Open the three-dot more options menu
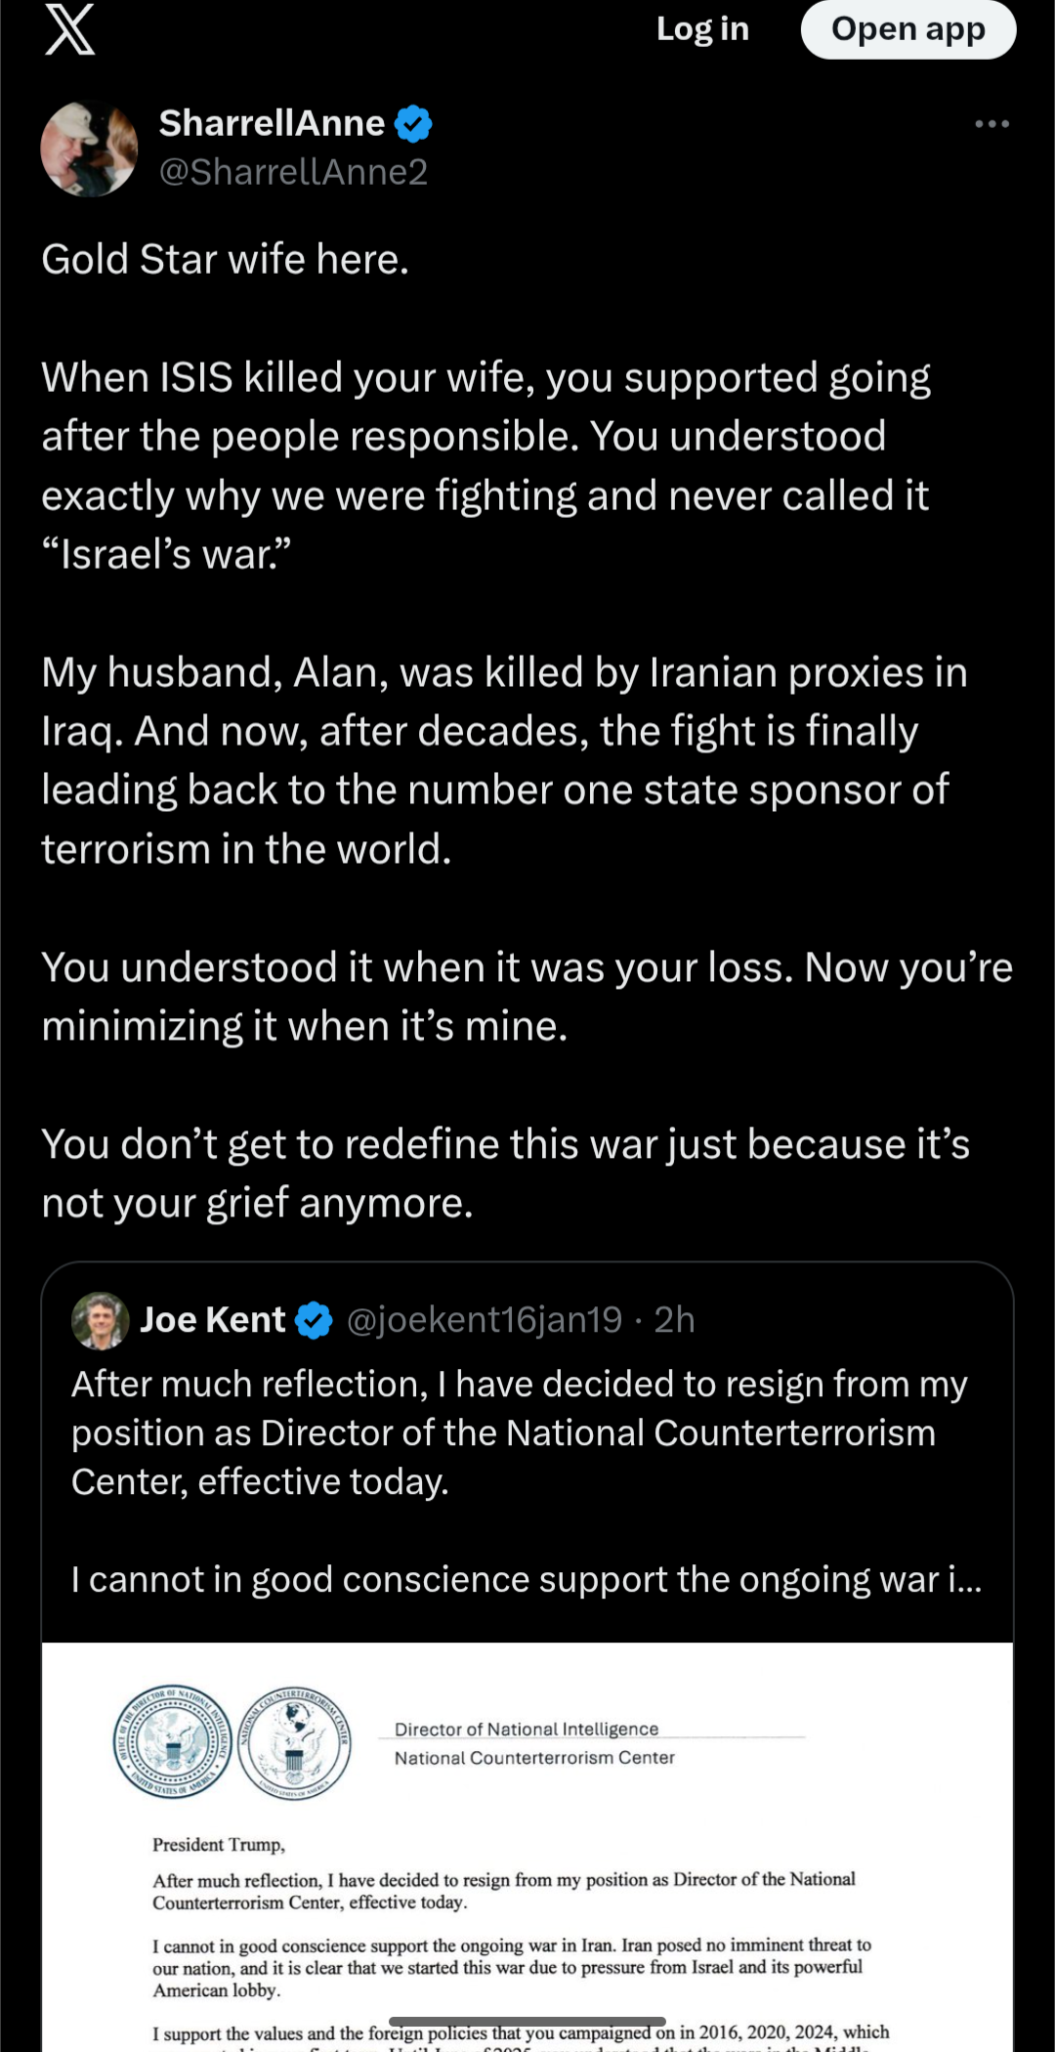 [x=992, y=124]
